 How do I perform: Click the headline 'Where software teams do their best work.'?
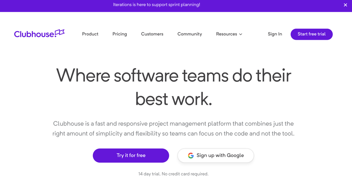coord(173,87)
